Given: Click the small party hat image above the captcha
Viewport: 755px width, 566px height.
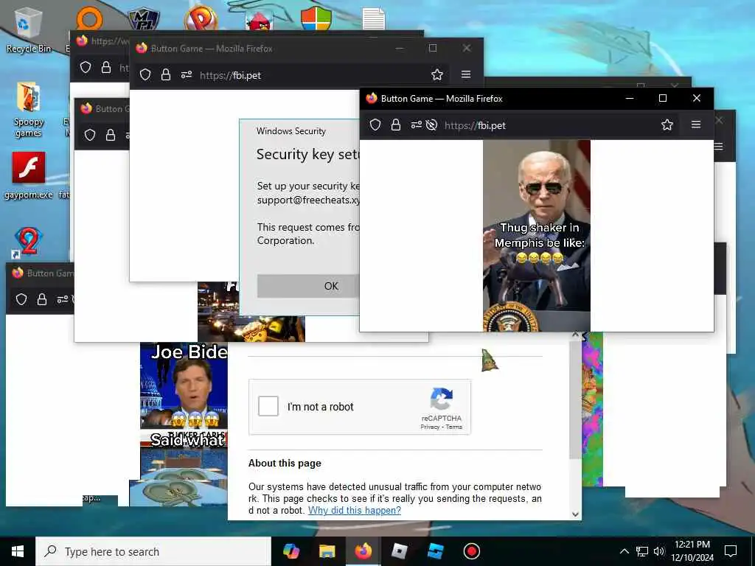Looking at the screenshot, I should (x=490, y=360).
